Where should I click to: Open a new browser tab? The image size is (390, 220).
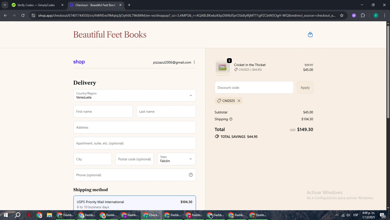click(129, 5)
